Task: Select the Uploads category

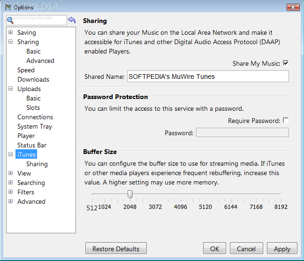Action: (29, 89)
